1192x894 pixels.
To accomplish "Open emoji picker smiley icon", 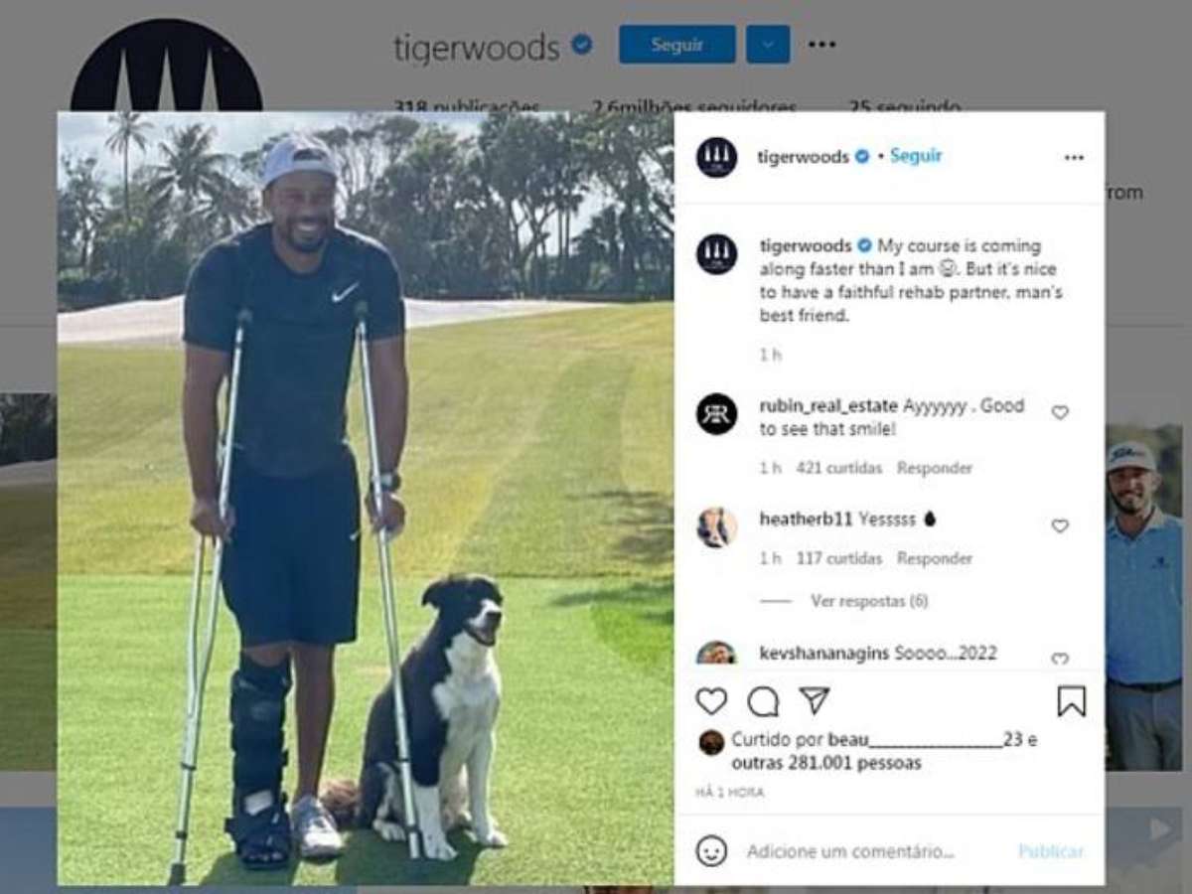I will [x=711, y=851].
